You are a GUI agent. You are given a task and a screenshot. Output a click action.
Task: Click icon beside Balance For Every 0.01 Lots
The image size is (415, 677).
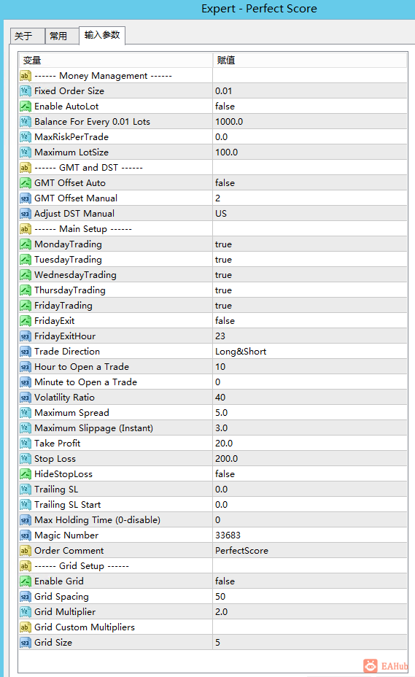pos(26,122)
